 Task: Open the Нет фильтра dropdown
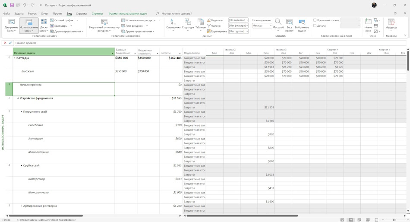(x=238, y=25)
